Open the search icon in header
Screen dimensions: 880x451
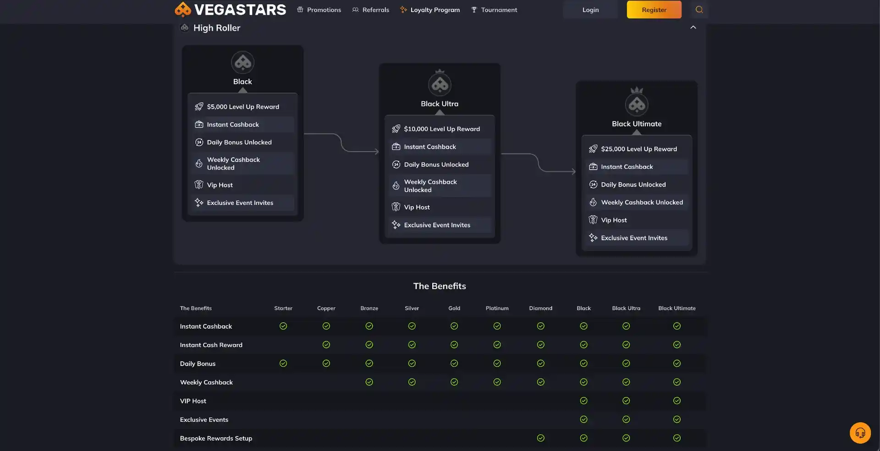(x=699, y=10)
